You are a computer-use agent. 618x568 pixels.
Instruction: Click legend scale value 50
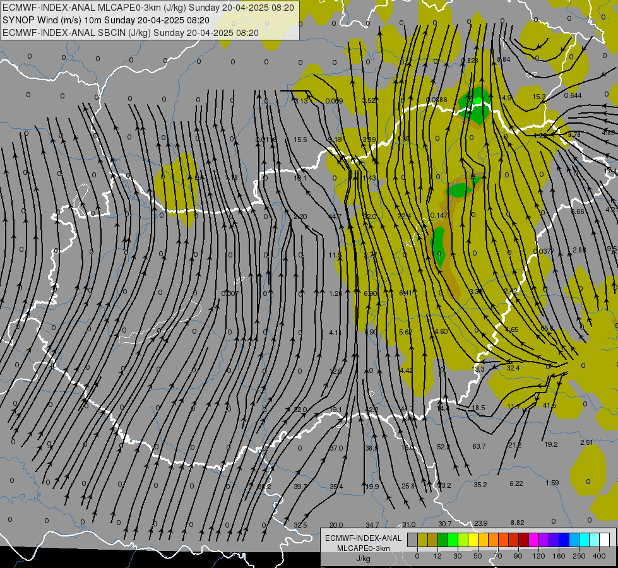click(478, 556)
